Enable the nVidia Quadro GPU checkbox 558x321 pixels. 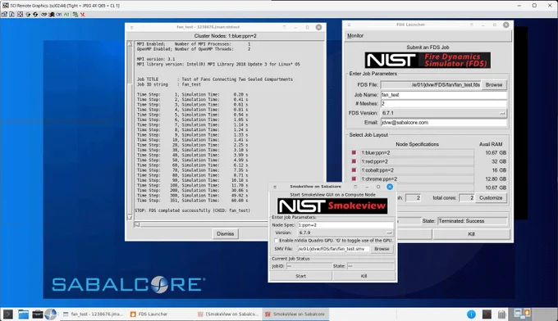point(276,241)
